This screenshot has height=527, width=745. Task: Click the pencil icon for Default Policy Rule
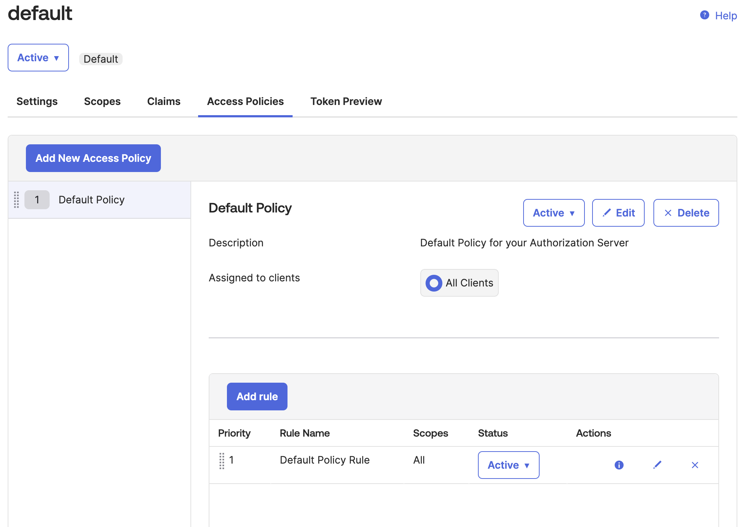click(657, 465)
